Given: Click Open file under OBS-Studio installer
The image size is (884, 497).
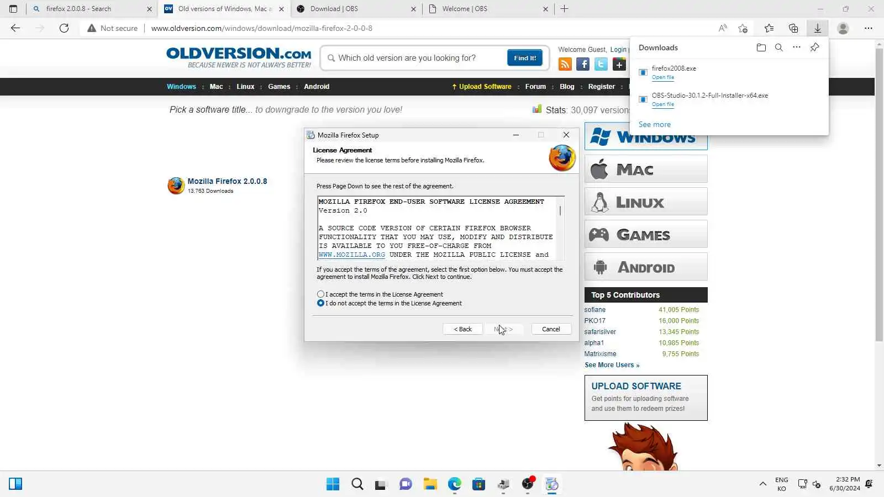Looking at the screenshot, I should pyautogui.click(x=662, y=104).
